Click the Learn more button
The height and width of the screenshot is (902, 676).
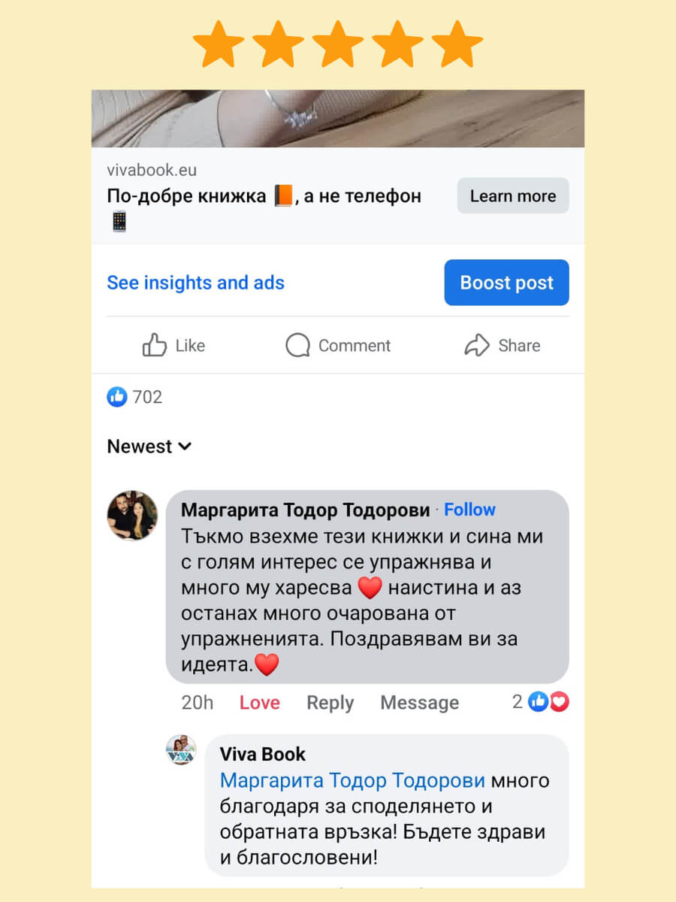point(513,196)
